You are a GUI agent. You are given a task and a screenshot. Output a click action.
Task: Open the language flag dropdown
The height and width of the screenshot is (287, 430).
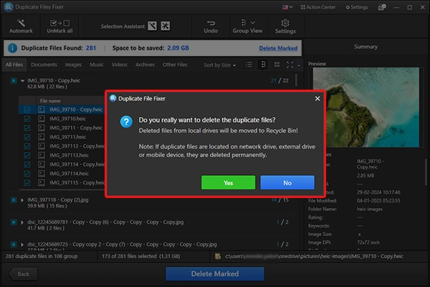click(x=287, y=7)
